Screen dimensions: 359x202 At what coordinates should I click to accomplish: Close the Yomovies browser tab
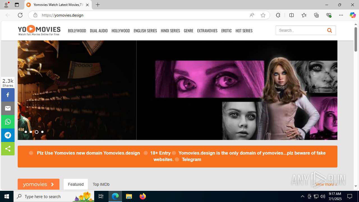click(88, 5)
